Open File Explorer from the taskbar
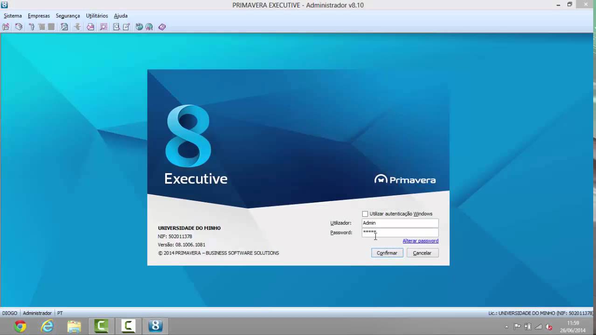Image resolution: width=596 pixels, height=335 pixels. (74, 326)
